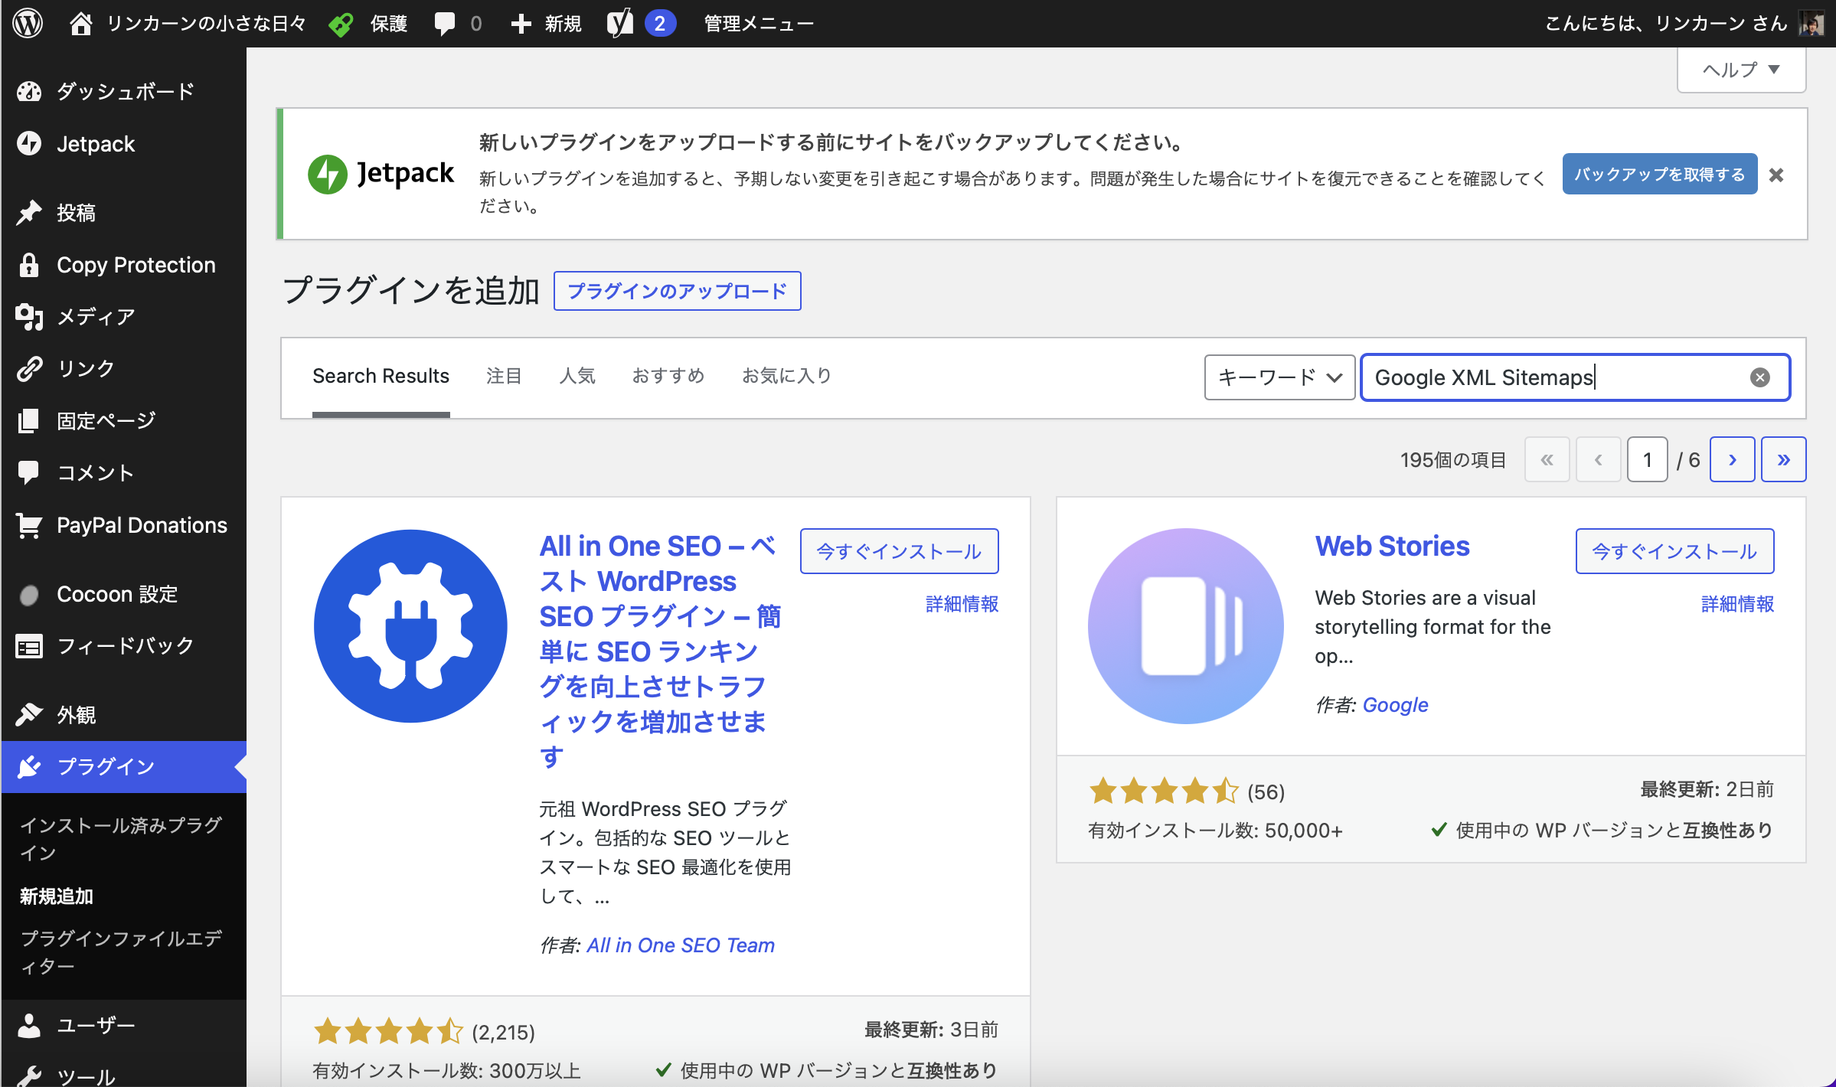This screenshot has height=1087, width=1836.
Task: Click Yoast notification count badge 2
Action: [x=659, y=24]
